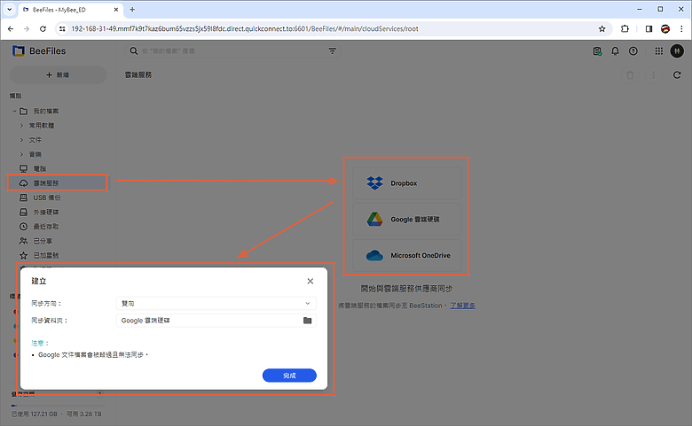This screenshot has height=426, width=692.
Task: Collapse the 我的檔案 folder tree
Action: (14, 111)
